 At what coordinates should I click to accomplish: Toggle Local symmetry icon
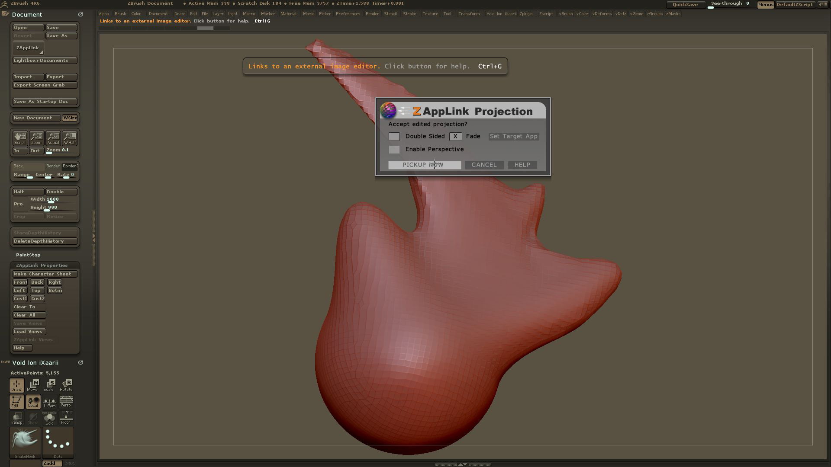(x=33, y=402)
